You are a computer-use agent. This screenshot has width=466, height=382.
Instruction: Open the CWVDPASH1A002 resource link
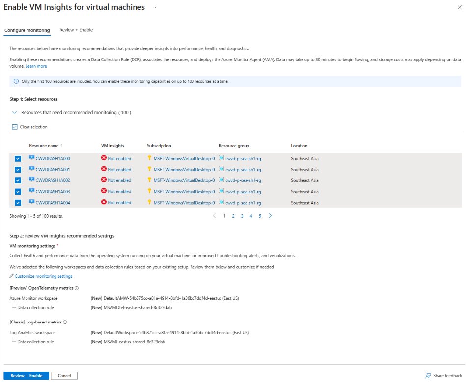tap(53, 180)
